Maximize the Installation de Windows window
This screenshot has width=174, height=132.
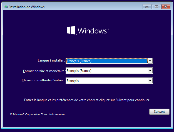click(x=156, y=7)
